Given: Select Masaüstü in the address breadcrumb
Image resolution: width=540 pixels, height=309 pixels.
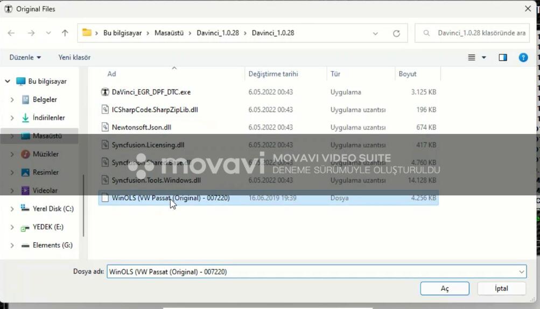Looking at the screenshot, I should coord(169,33).
